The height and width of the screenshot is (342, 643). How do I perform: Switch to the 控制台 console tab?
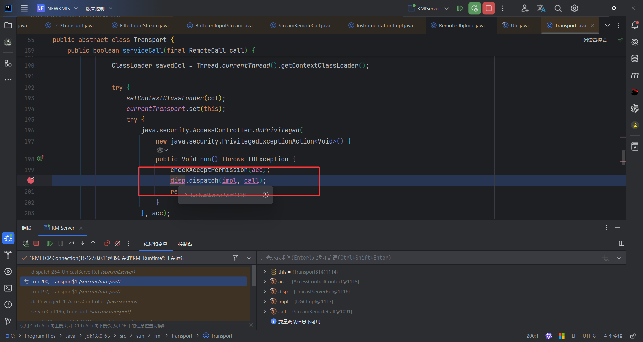pos(185,244)
